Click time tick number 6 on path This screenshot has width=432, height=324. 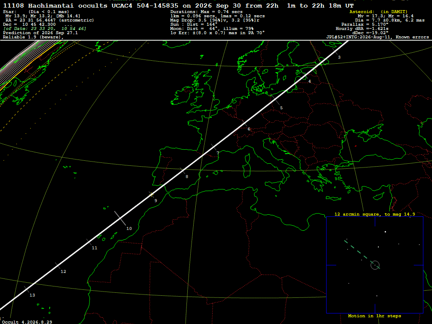click(x=249, y=129)
